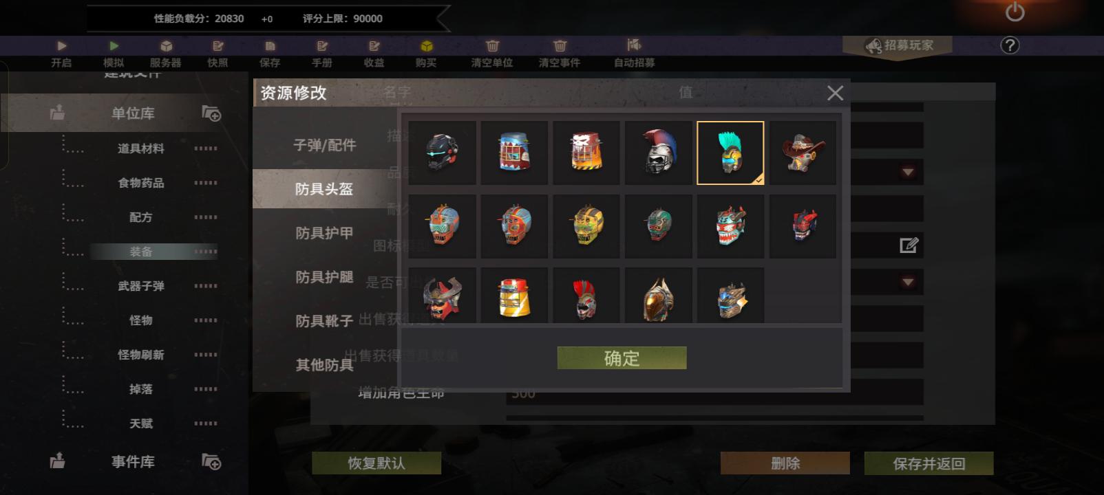Start the green 模拟 simulation icon
The width and height of the screenshot is (1104, 495).
click(x=114, y=46)
